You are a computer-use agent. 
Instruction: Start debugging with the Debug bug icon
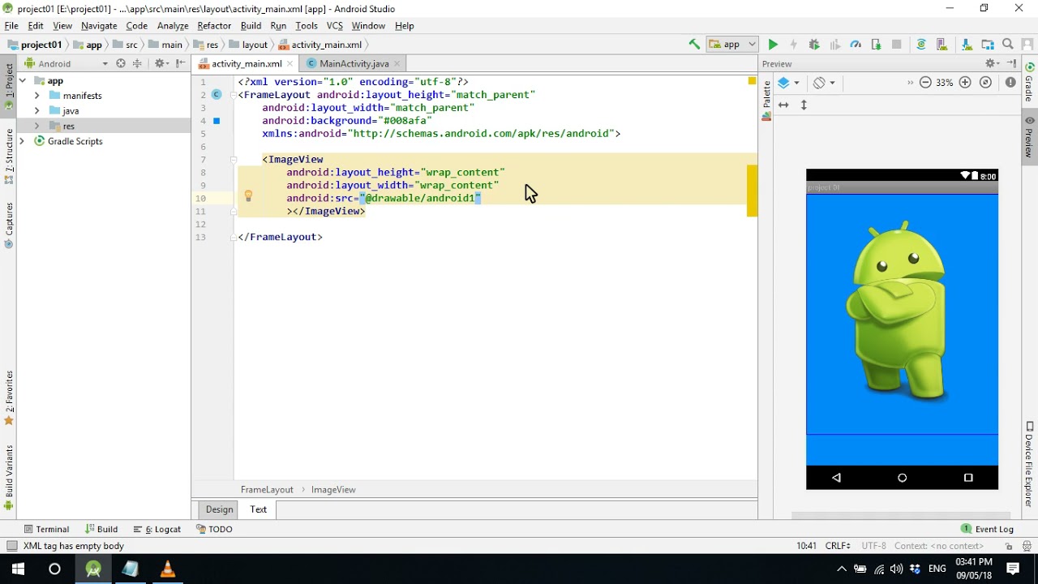(814, 45)
